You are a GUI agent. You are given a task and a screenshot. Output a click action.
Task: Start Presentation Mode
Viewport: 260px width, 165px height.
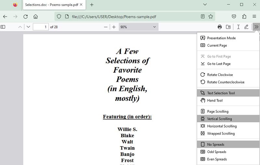(228, 38)
